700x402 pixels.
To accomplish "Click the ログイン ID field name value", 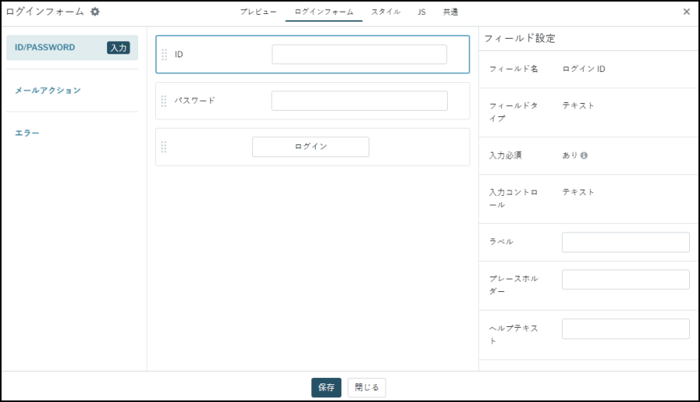I will [x=584, y=69].
